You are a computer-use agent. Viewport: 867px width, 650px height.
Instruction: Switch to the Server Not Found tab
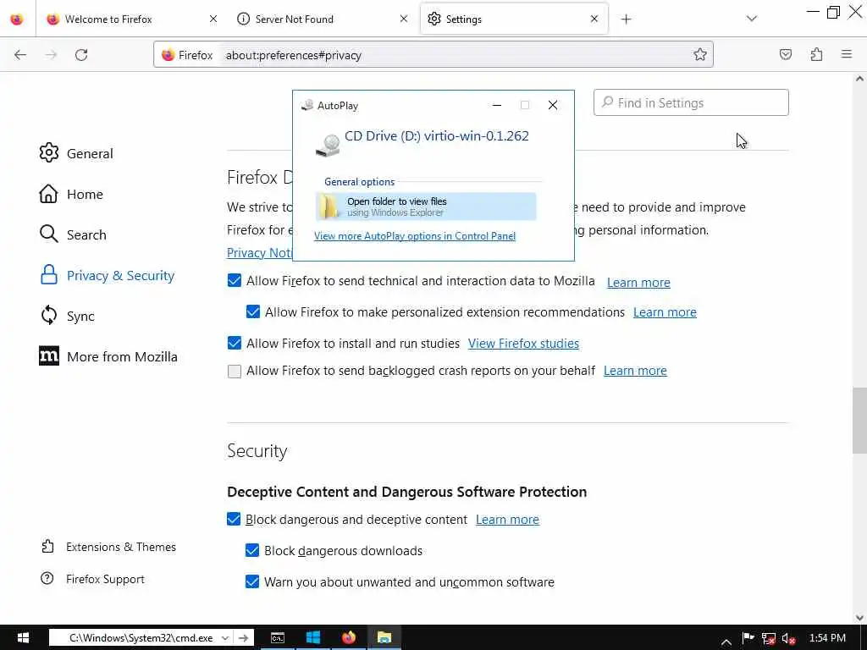point(324,19)
